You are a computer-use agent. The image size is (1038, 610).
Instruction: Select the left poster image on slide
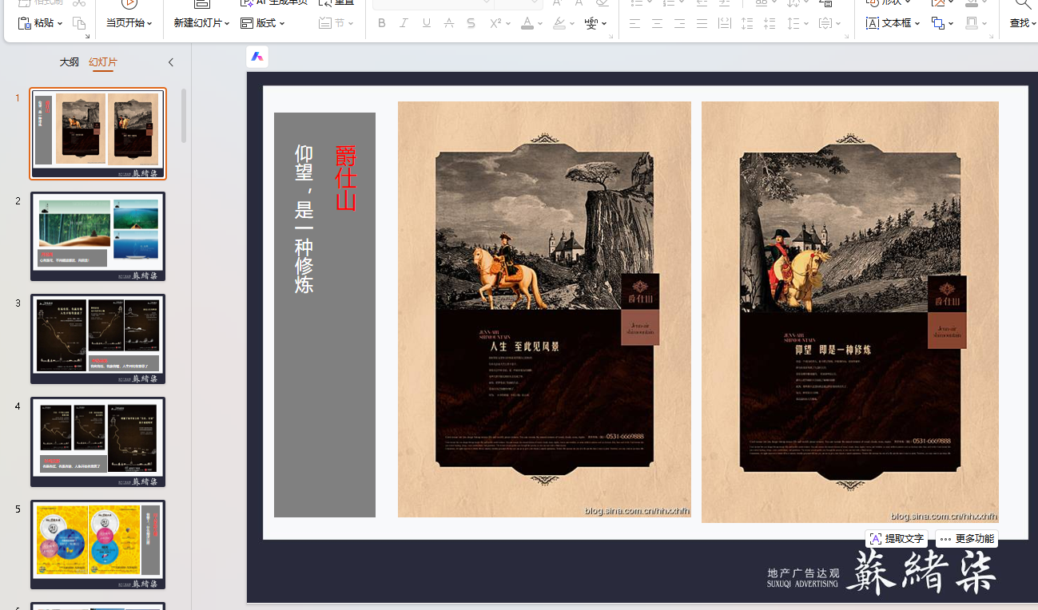544,309
